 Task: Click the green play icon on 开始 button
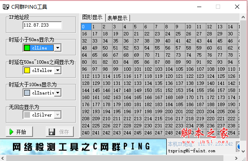11,132
